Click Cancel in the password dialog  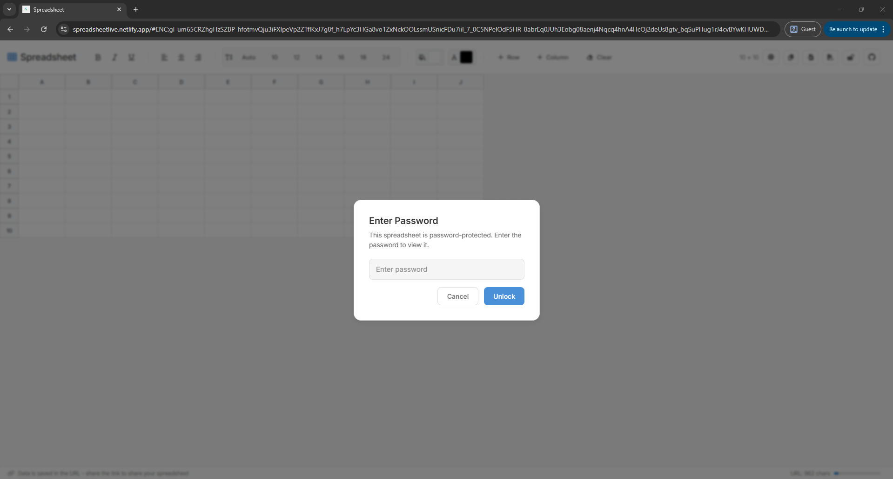click(x=457, y=296)
